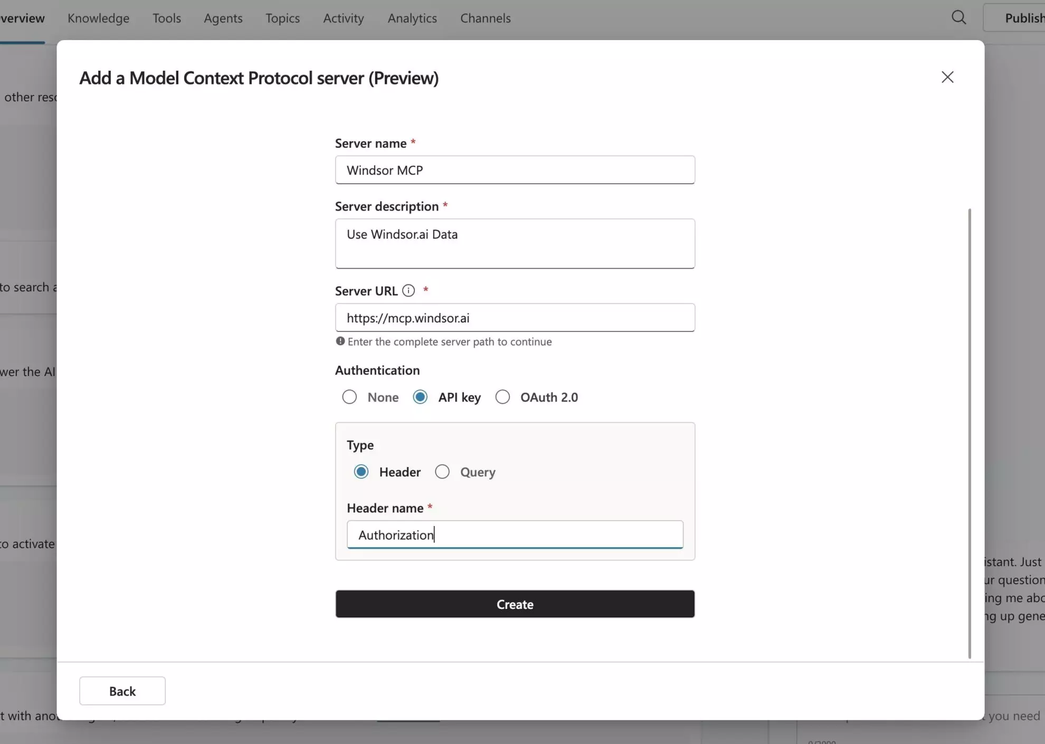Switch to the Channels tab
This screenshot has height=744, width=1045.
coord(485,17)
